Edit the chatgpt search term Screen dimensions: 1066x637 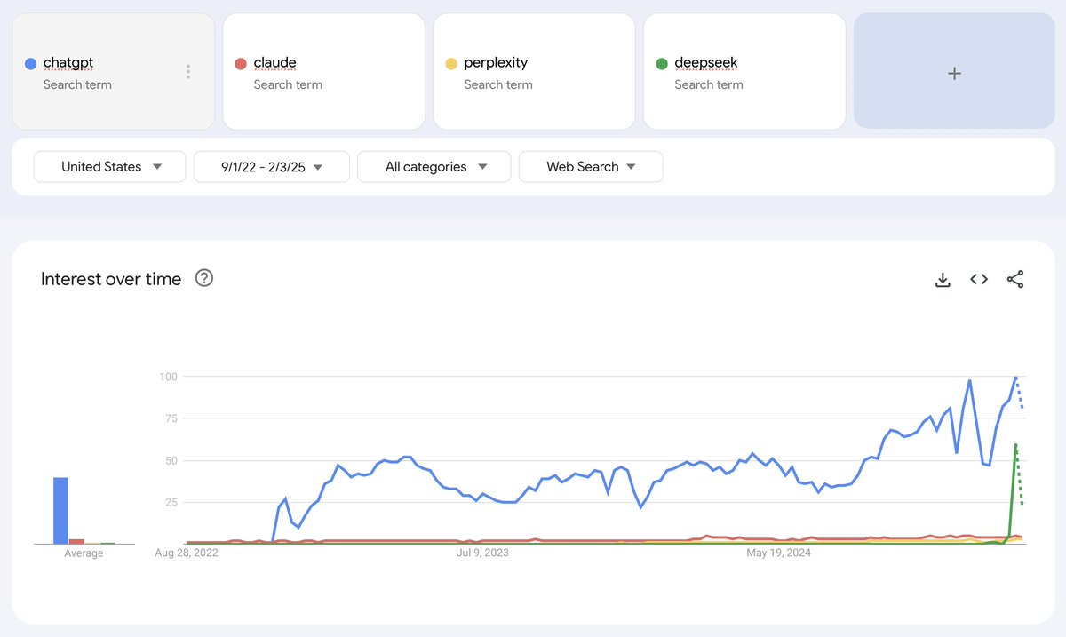click(x=68, y=63)
